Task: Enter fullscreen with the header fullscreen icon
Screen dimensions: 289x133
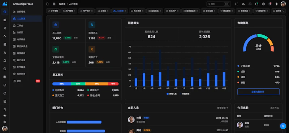Action: click(x=237, y=4)
